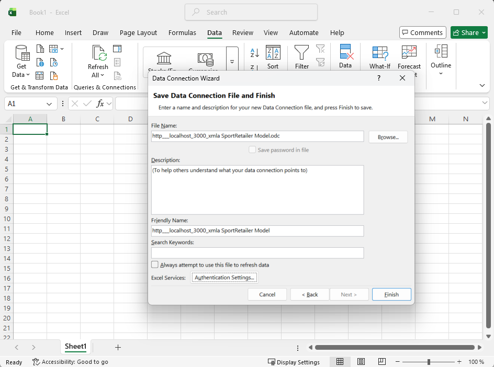
Task: Open the Comments button
Action: click(423, 33)
